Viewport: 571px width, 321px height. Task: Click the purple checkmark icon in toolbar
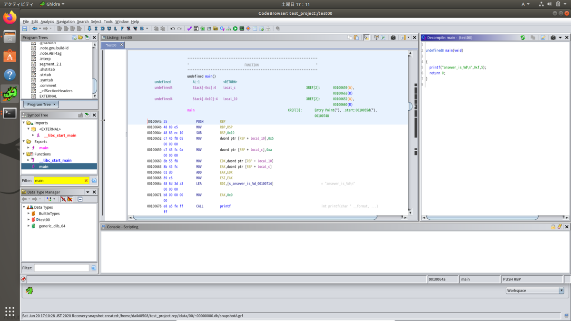189,29
